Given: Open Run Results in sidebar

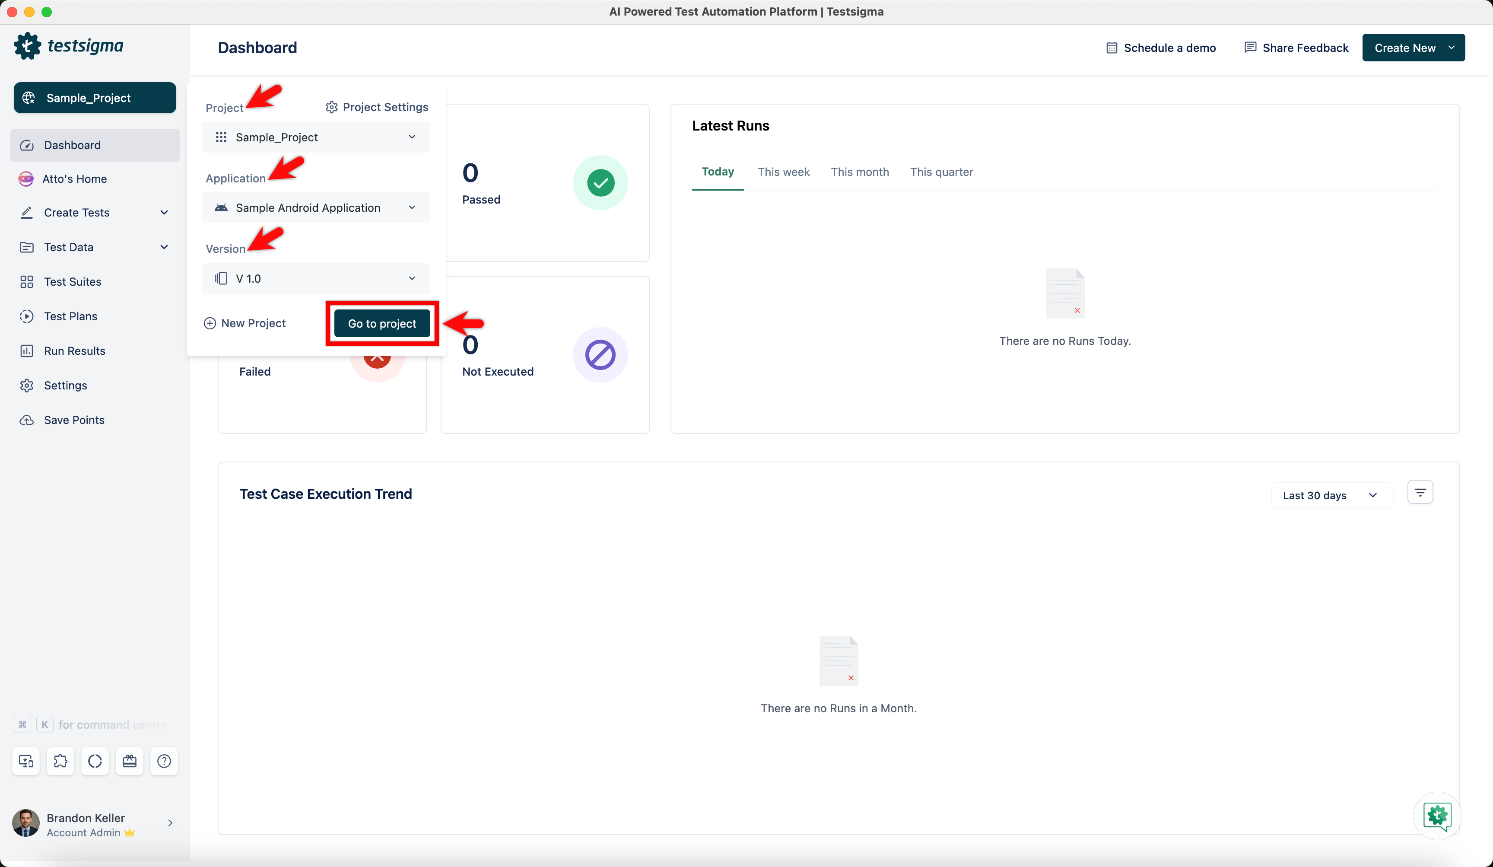Looking at the screenshot, I should pos(75,351).
